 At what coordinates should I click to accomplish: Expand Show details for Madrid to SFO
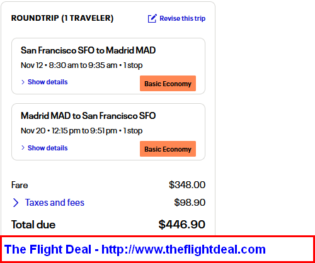[48, 148]
